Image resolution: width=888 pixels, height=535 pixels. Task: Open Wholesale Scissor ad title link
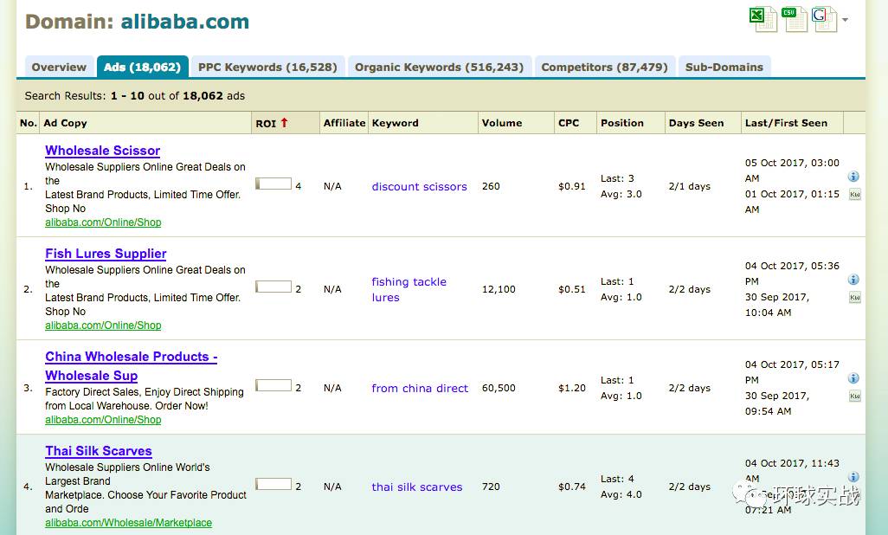pos(102,151)
